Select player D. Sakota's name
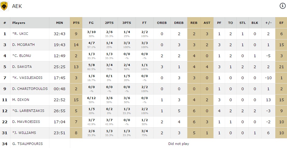 22,67
